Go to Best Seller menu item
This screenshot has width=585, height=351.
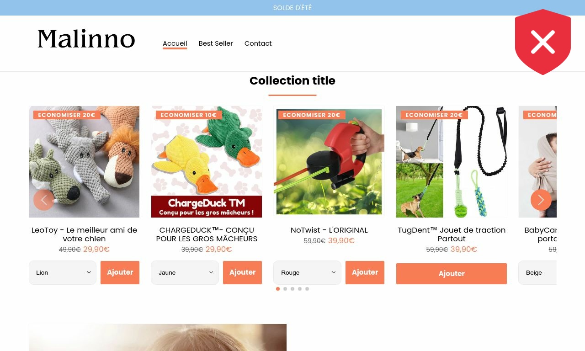(x=216, y=43)
